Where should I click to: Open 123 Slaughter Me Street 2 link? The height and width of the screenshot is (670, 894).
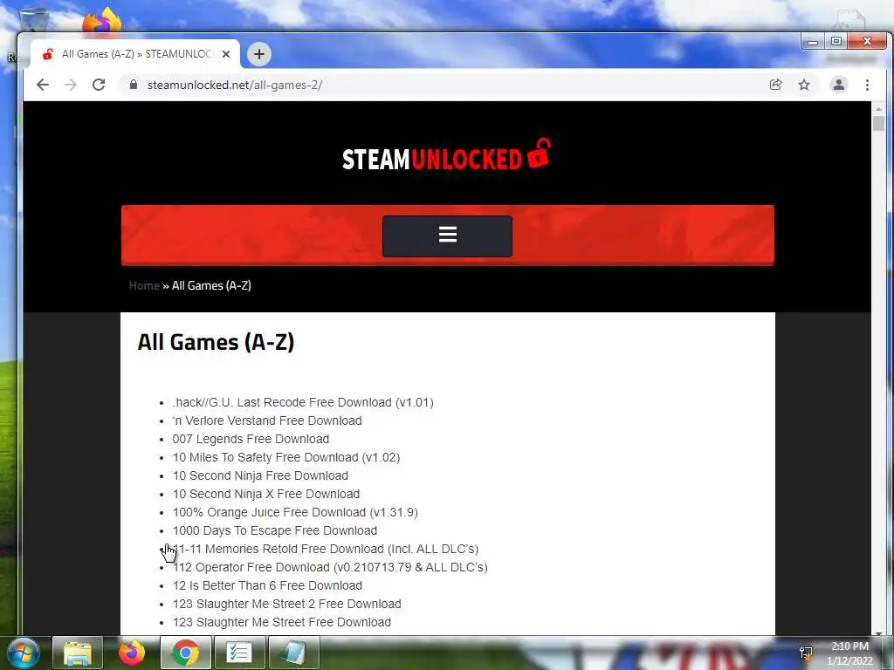(x=286, y=604)
